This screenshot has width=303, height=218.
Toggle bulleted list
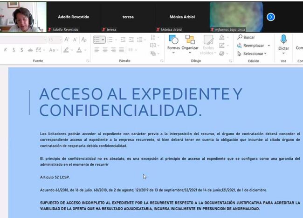click(x=96, y=40)
